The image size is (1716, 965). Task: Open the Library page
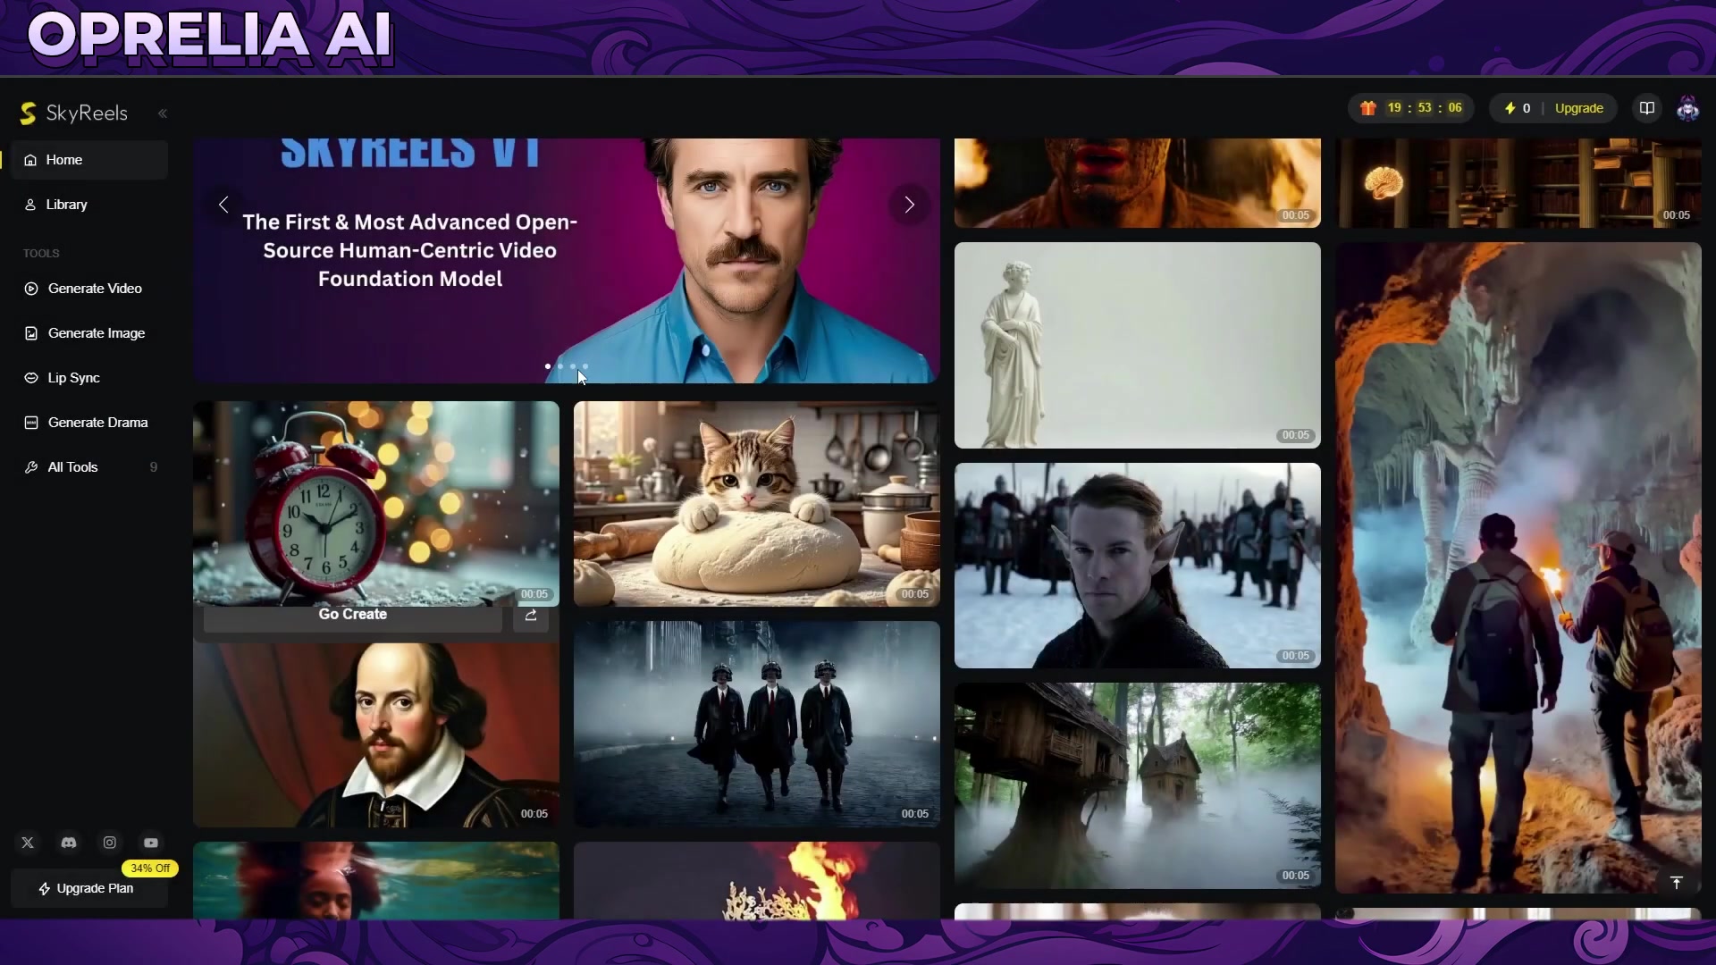pyautogui.click(x=89, y=205)
